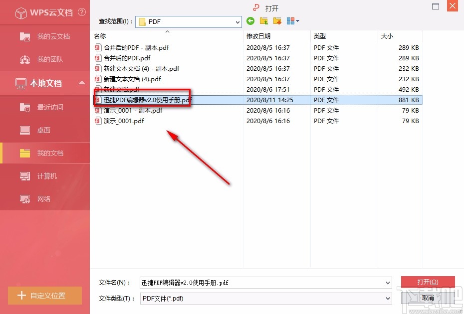Open the view options dropdown arrow
This screenshot has height=314, width=464.
pyautogui.click(x=296, y=21)
